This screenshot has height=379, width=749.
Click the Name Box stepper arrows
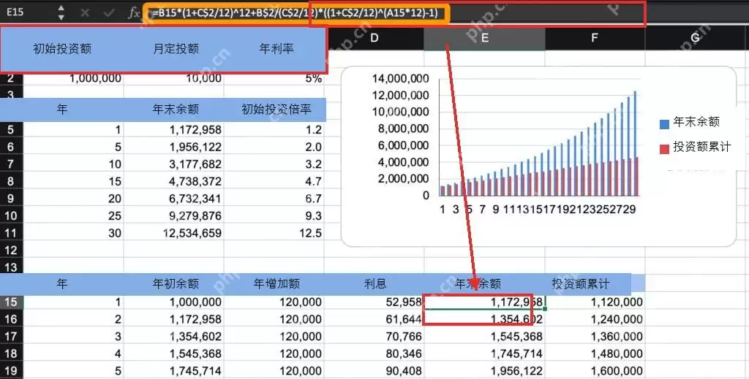click(x=61, y=12)
